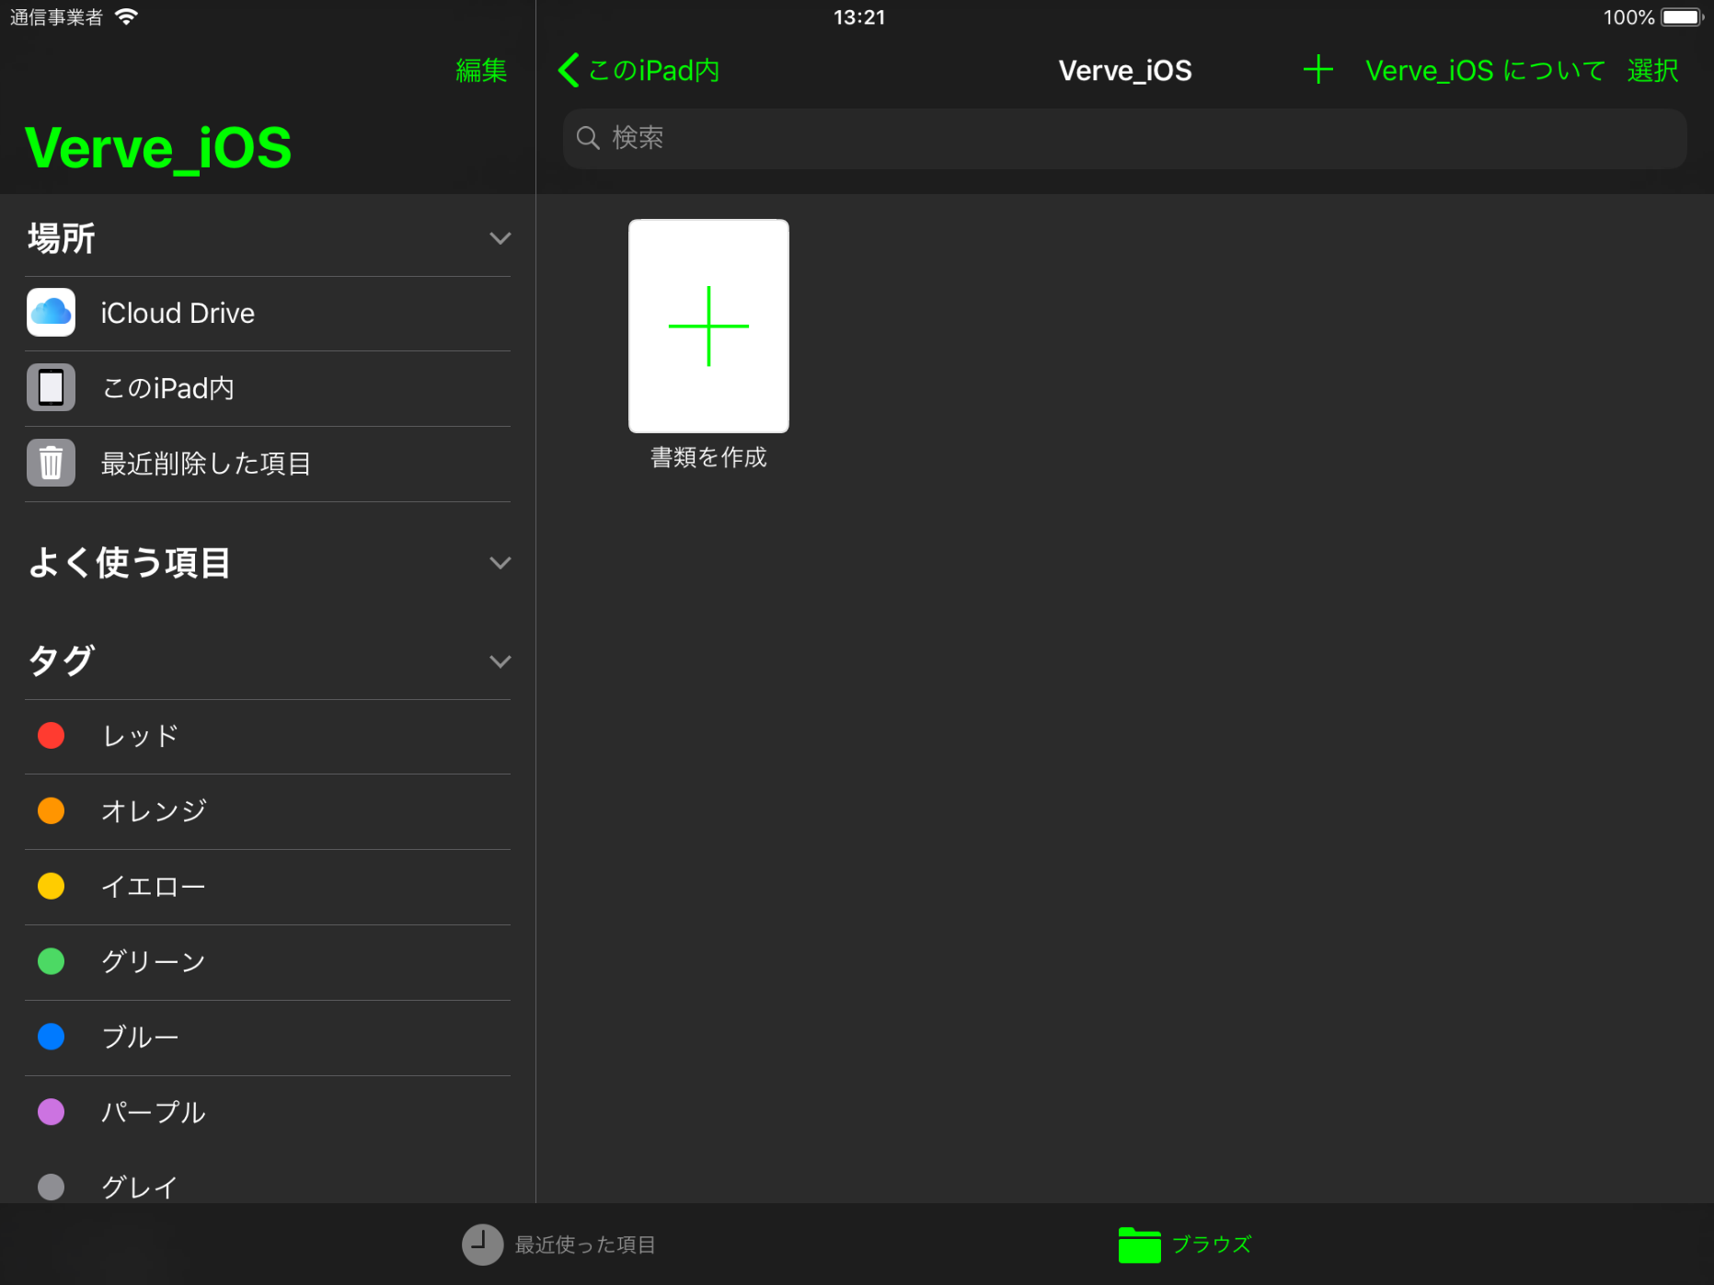Select the gray tag dot
This screenshot has height=1285, width=1714.
click(x=52, y=1187)
